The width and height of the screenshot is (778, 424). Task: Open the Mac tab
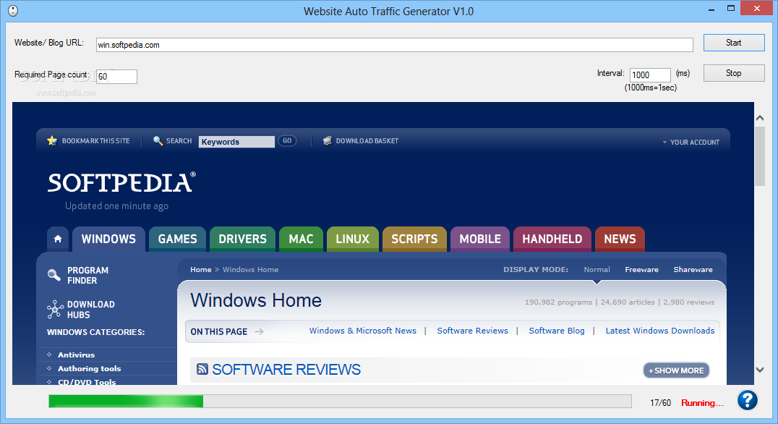click(302, 239)
